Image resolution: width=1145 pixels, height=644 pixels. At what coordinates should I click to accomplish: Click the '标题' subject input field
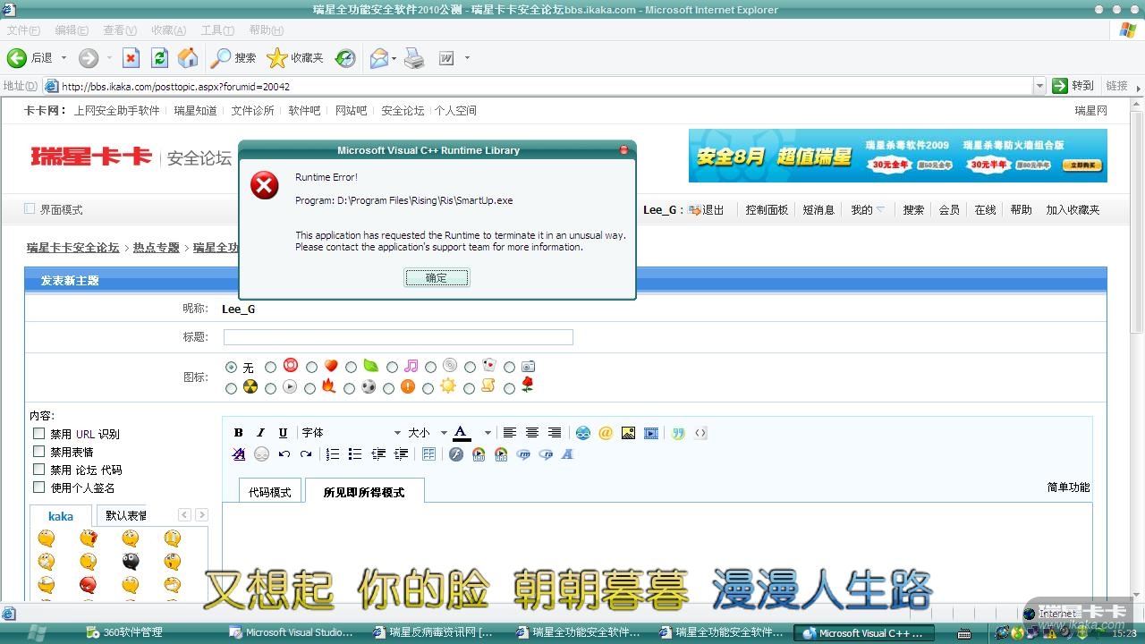(x=398, y=337)
